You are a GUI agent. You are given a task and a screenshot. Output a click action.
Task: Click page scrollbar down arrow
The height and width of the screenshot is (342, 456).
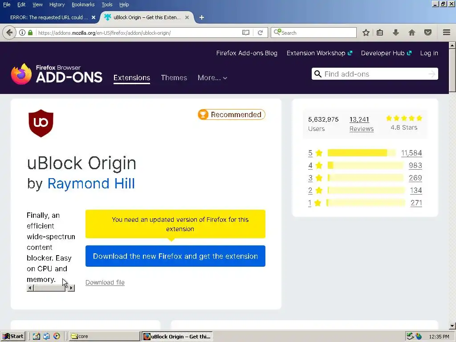[452, 326]
